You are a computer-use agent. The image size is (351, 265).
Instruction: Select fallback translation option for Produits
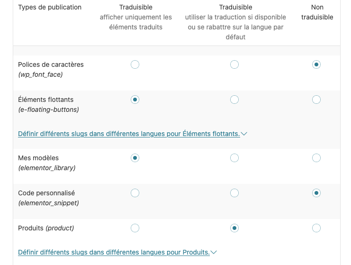(x=234, y=228)
